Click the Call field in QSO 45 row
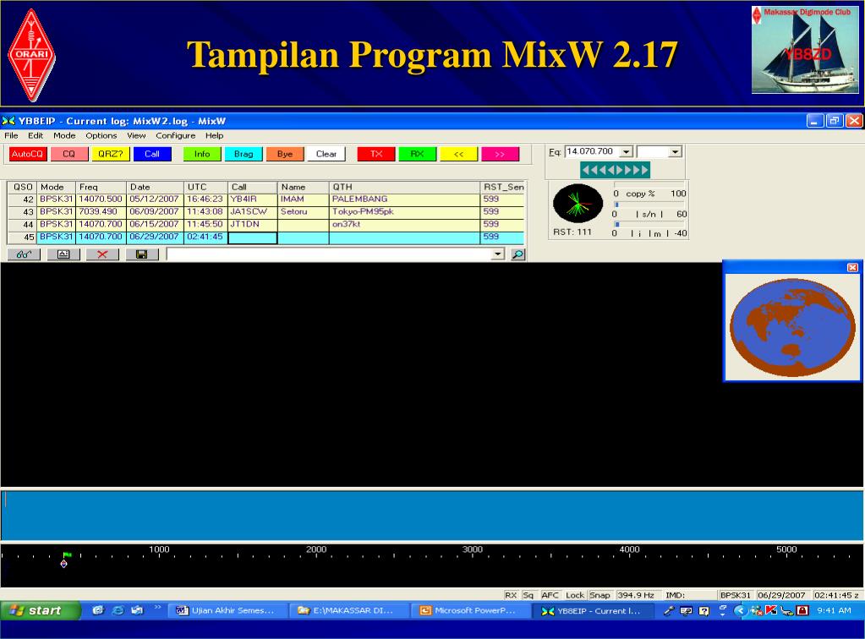Image resolution: width=865 pixels, height=639 pixels. pyautogui.click(x=252, y=237)
